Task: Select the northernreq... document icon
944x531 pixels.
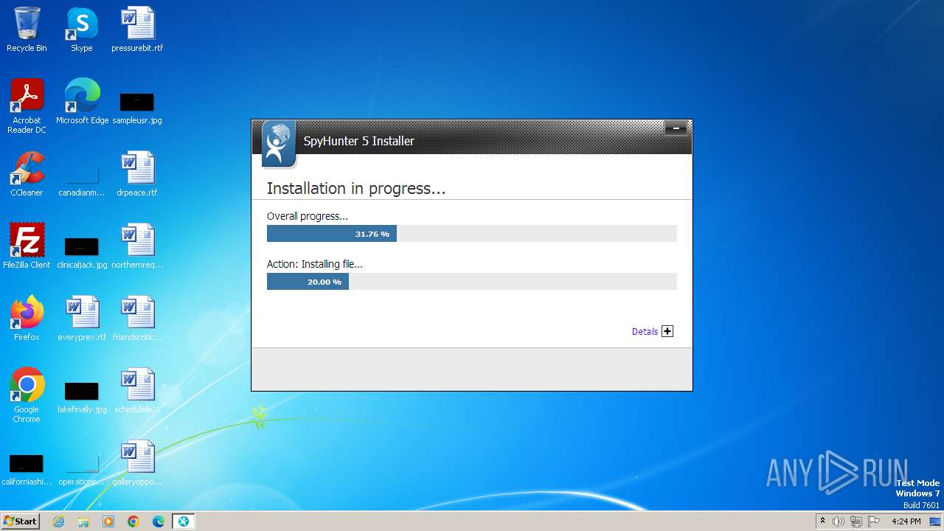Action: pyautogui.click(x=137, y=246)
